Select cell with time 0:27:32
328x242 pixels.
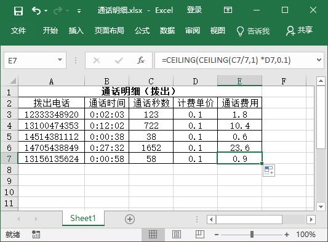(x=106, y=148)
